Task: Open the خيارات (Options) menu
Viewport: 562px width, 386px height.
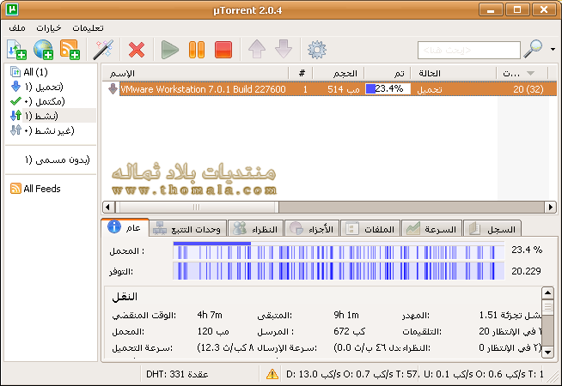Action: [x=49, y=28]
